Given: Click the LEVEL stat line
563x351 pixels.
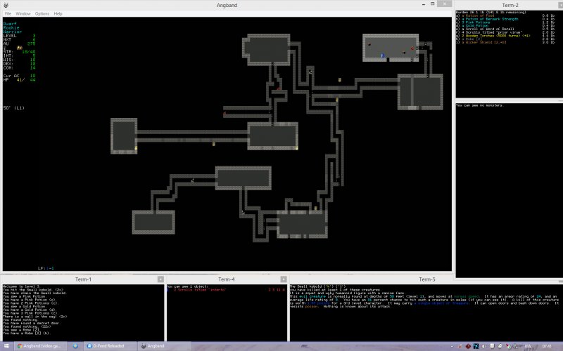Looking at the screenshot, I should point(20,36).
